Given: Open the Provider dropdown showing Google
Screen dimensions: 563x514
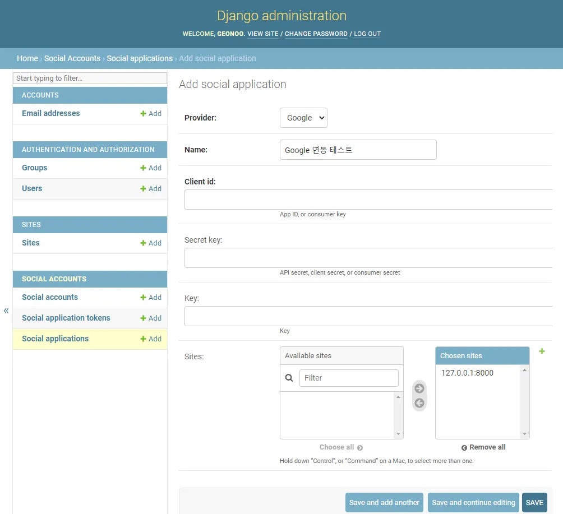Looking at the screenshot, I should (x=303, y=118).
